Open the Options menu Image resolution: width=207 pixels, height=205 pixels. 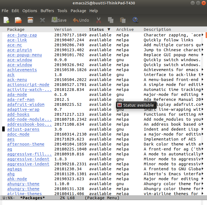pos(30,11)
